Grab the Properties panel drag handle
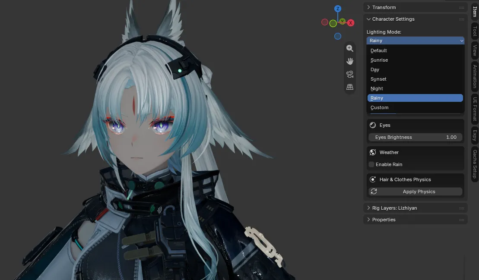This screenshot has height=280, width=479. point(462,220)
